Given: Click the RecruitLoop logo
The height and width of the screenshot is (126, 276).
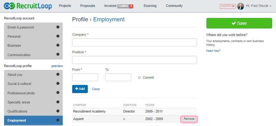Looking at the screenshot, I should pos(28,6).
